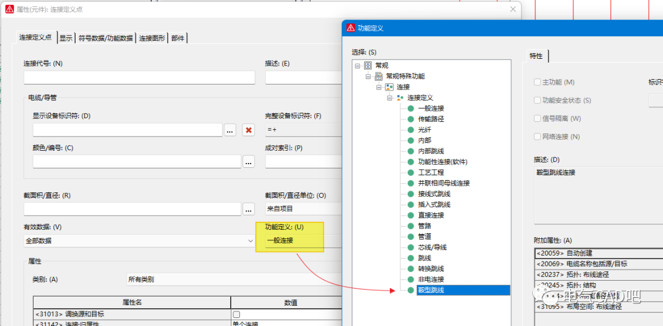This screenshot has width=663, height=326.
Task: Select the 直接连接 tree item
Action: [x=431, y=215]
